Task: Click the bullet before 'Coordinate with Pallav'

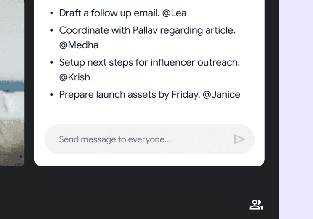Action: click(52, 31)
